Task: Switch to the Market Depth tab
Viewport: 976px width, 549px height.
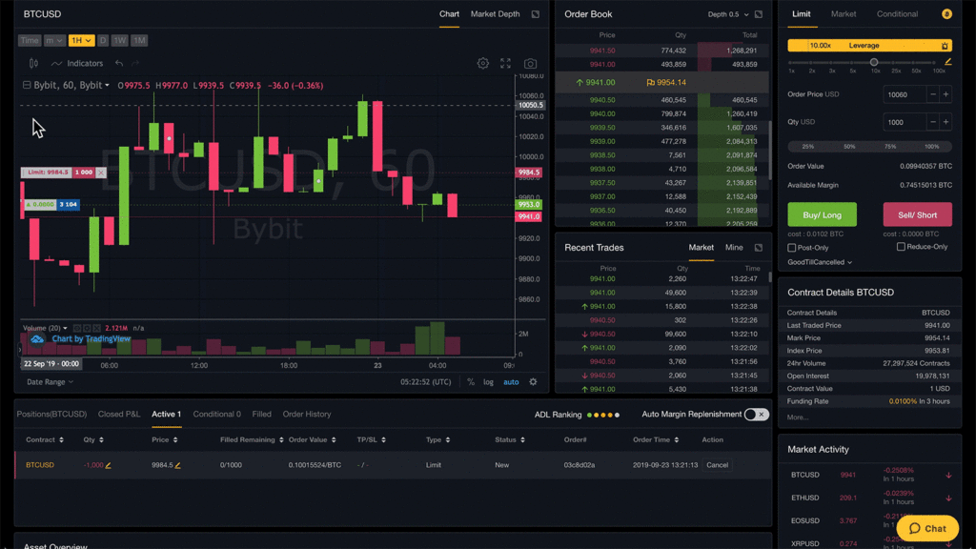Action: (495, 14)
